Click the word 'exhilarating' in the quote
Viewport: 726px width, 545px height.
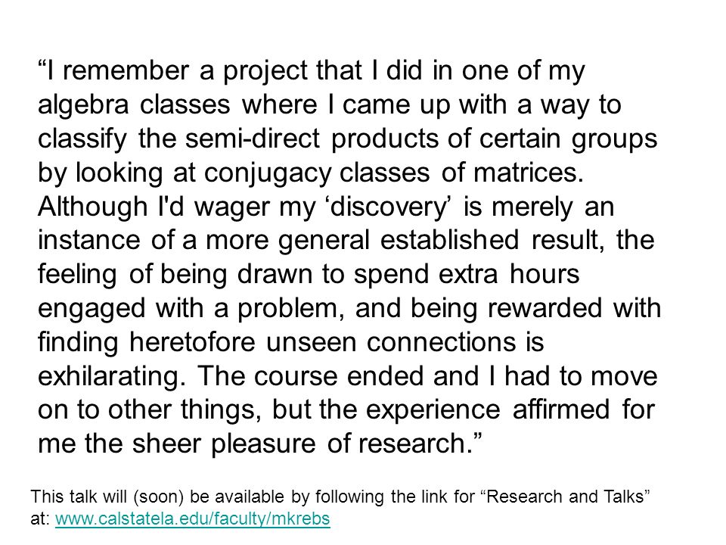pyautogui.click(x=112, y=377)
